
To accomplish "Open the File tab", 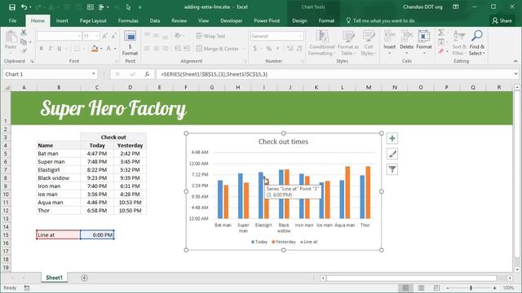I will (x=13, y=20).
